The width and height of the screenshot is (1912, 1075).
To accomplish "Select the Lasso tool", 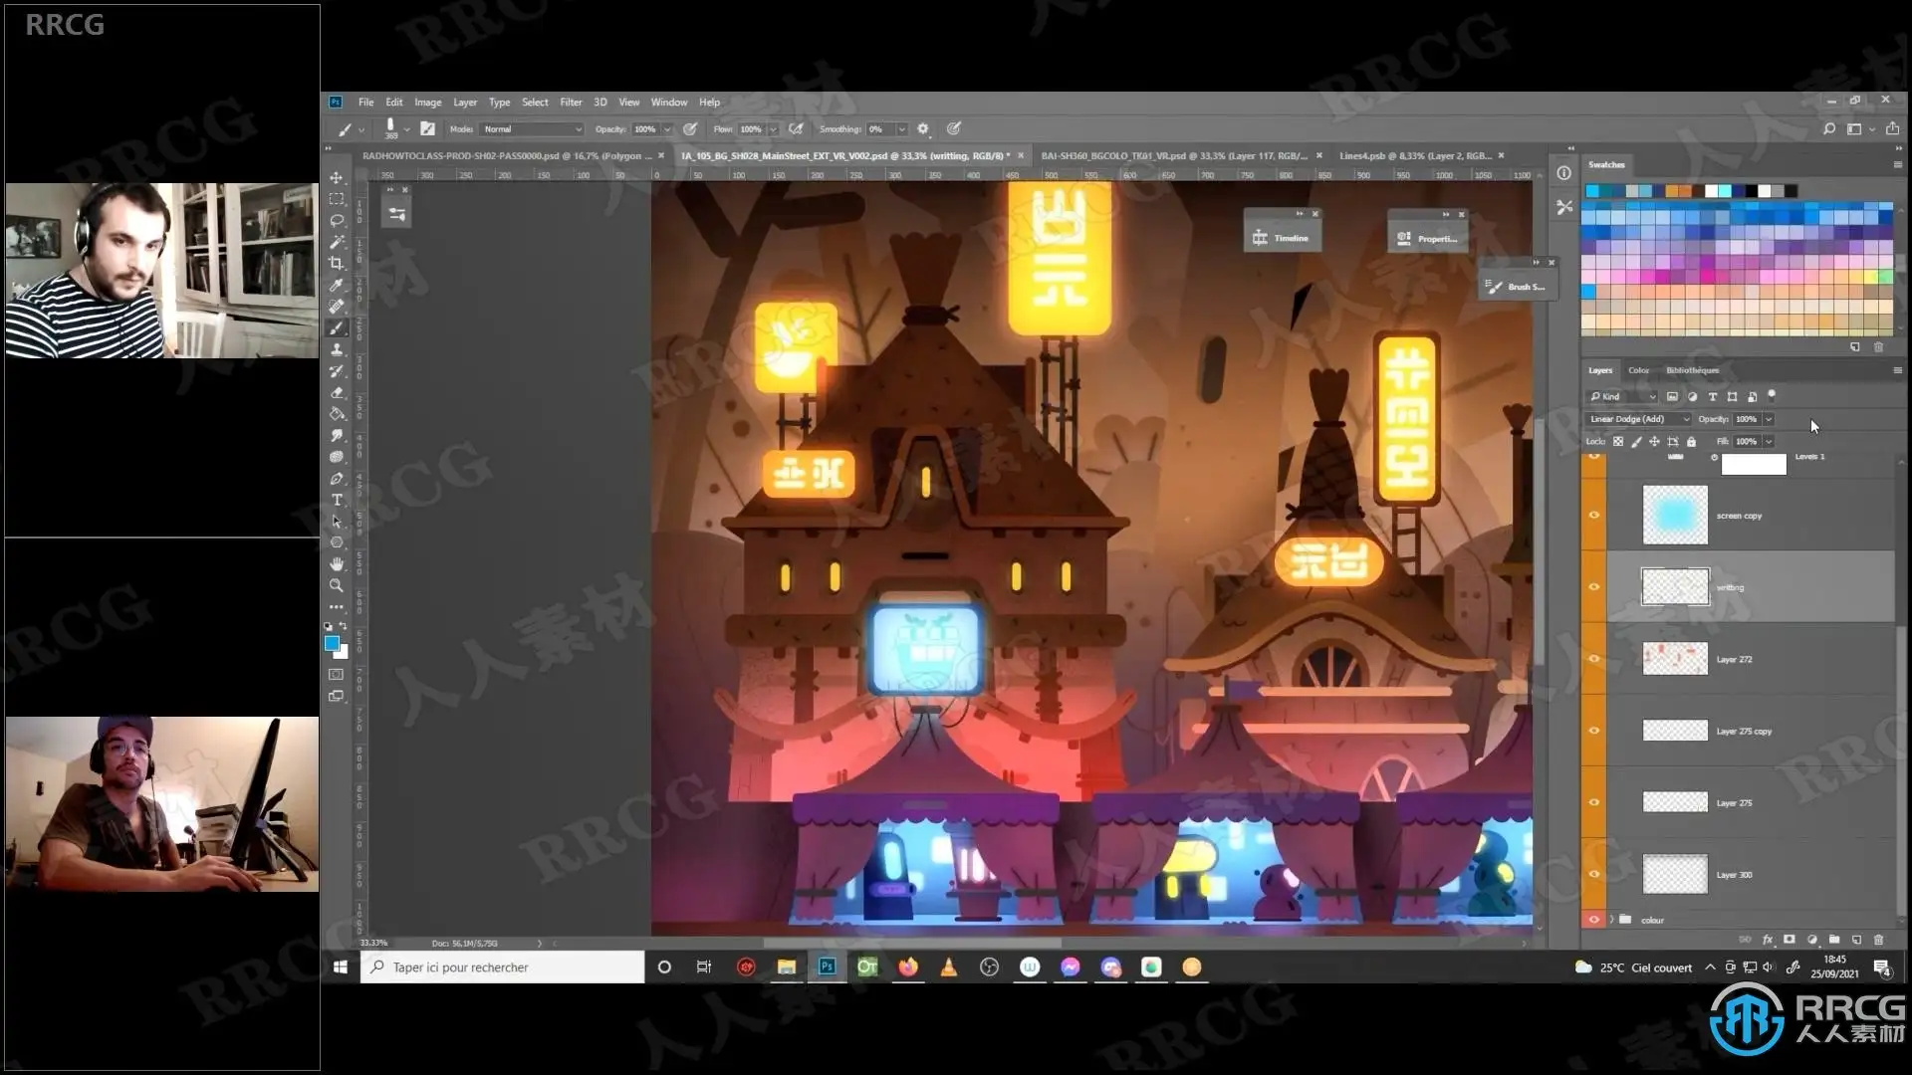I will tap(337, 221).
